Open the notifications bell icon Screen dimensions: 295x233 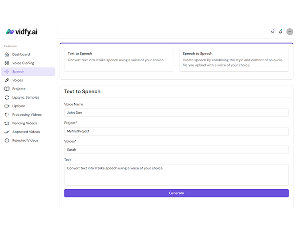[281, 32]
